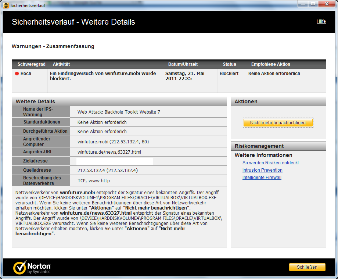
Task: Click the winfuture.mobi (212.53.132.4, 80) value
Action: [x=113, y=142]
